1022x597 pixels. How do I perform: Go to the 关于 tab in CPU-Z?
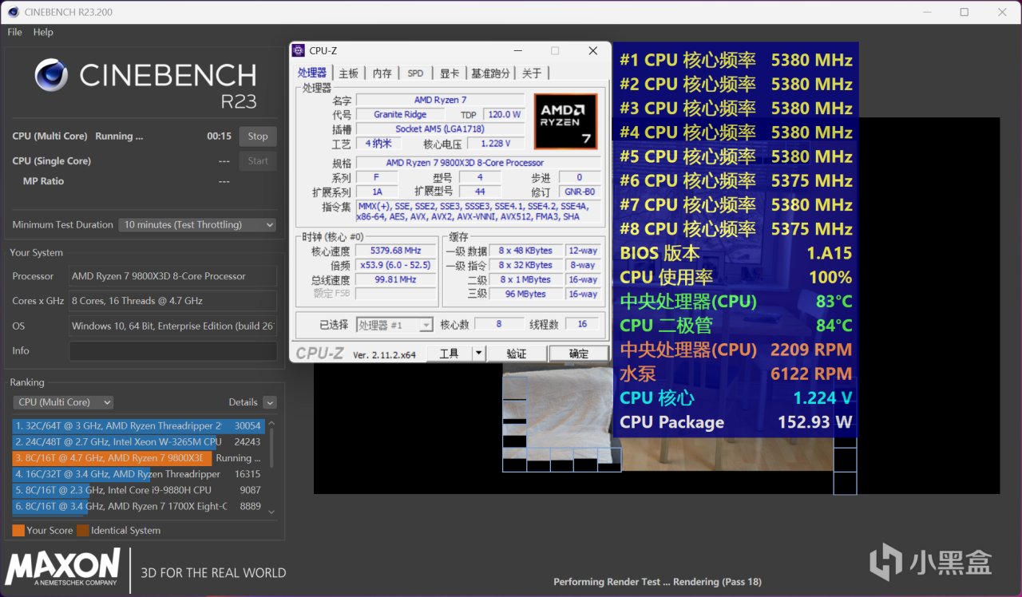tap(532, 73)
